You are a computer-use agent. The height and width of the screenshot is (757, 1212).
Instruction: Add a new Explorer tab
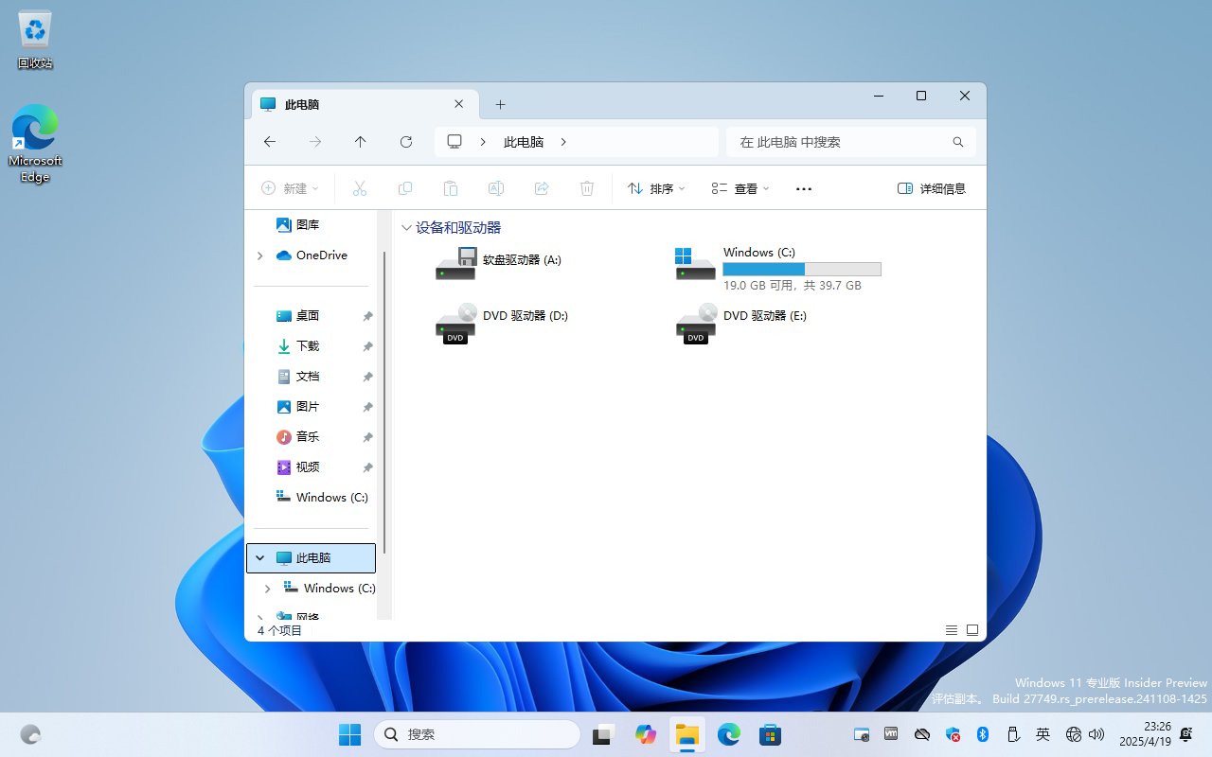[x=501, y=105]
